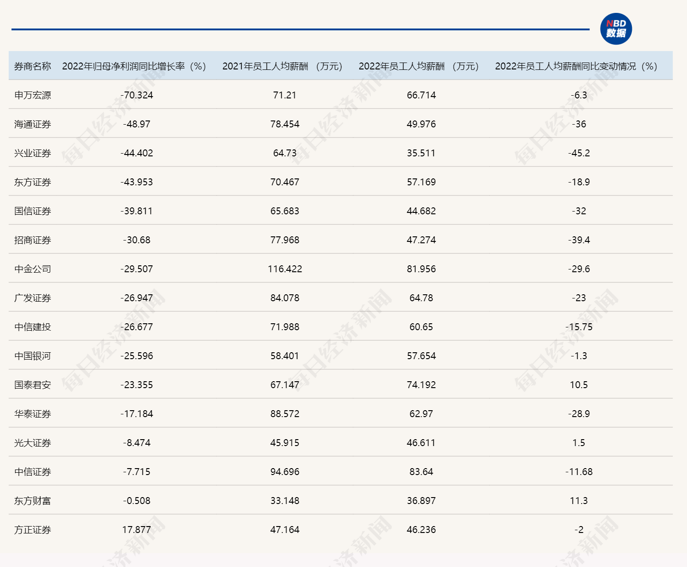The width and height of the screenshot is (687, 567).
Task: Click the -15.75 change for 中信建投
Action: point(579,327)
